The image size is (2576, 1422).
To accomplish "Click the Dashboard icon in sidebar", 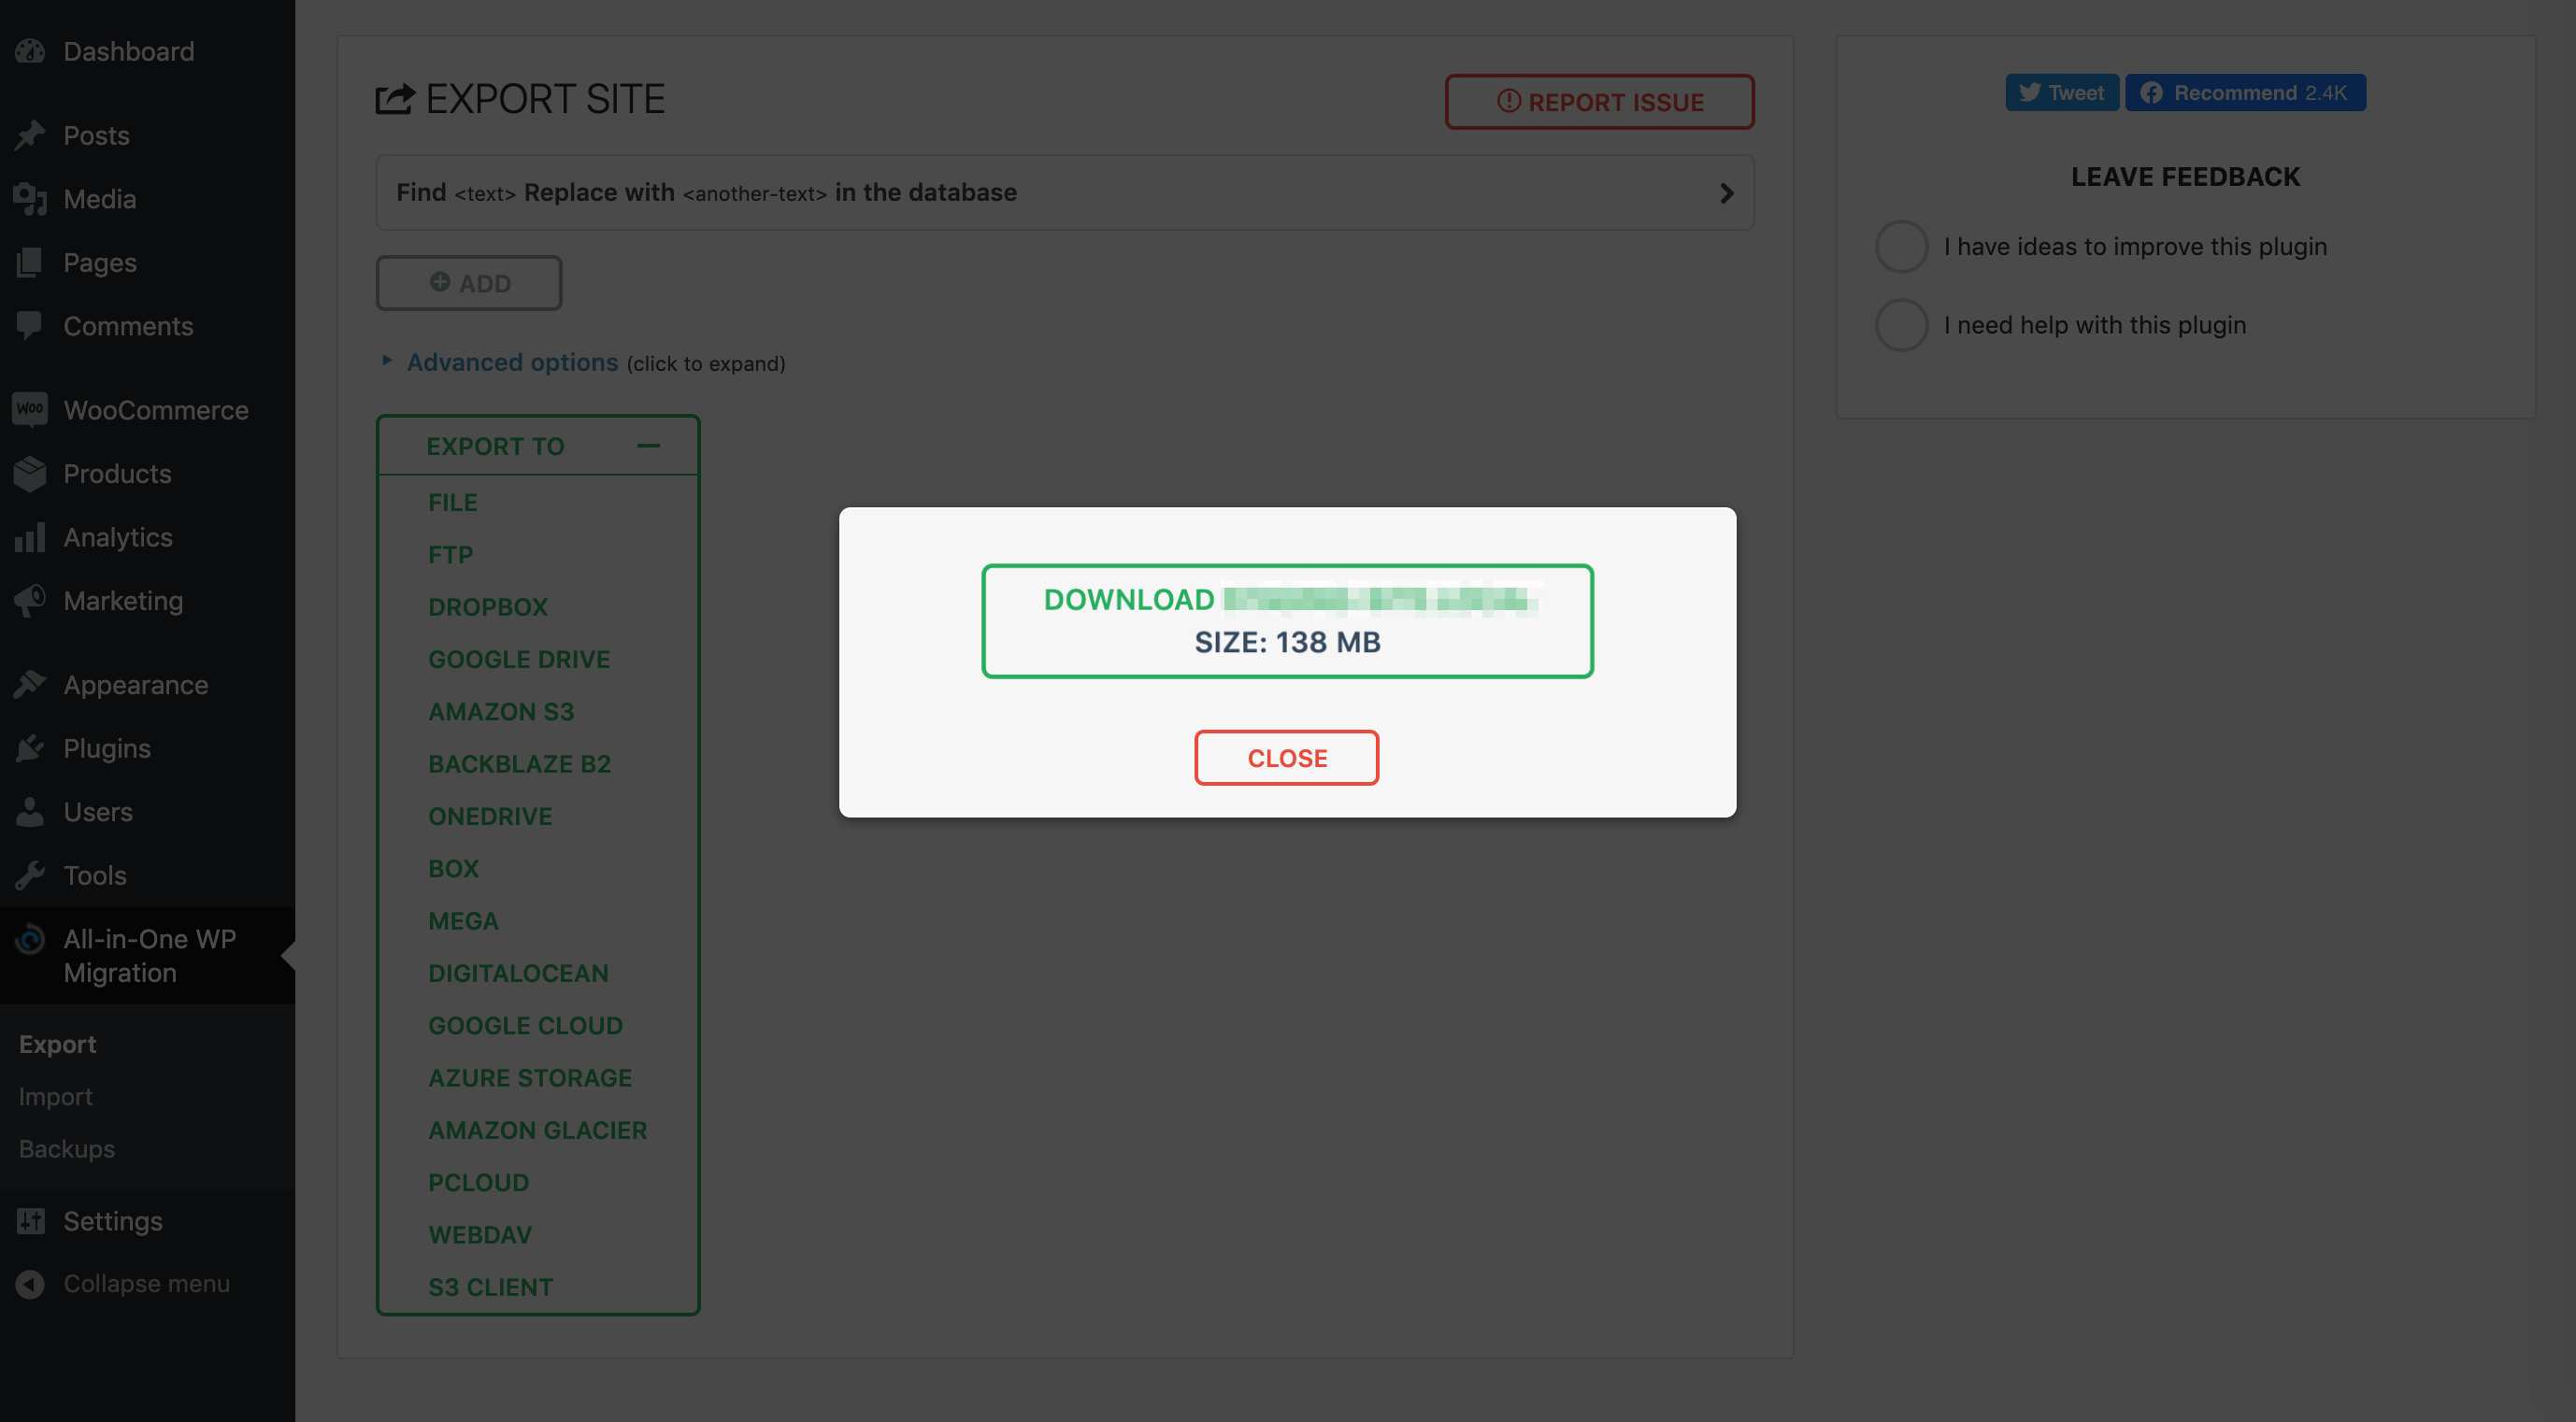I will point(30,49).
